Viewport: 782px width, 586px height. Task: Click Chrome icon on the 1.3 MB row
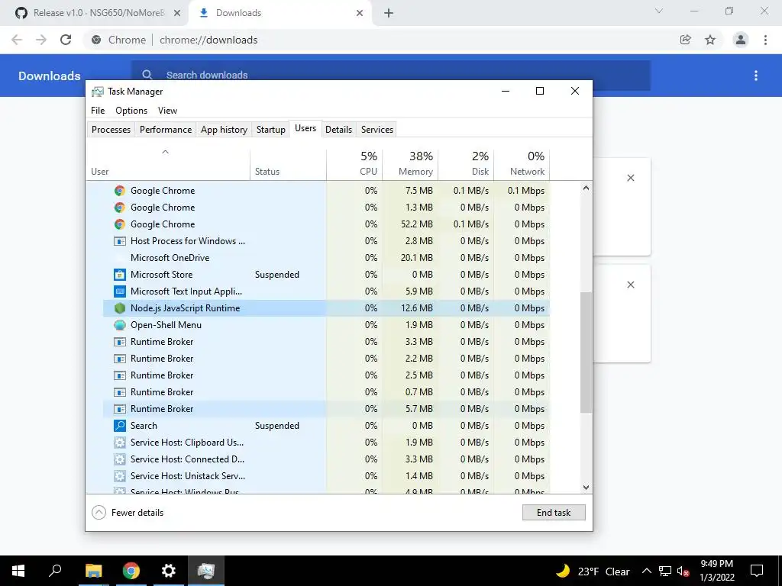pos(120,208)
